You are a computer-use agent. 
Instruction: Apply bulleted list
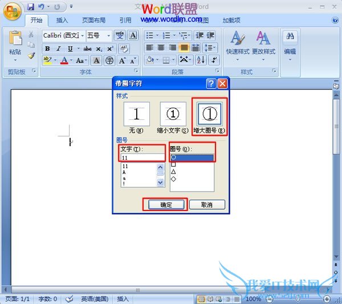tap(149, 35)
